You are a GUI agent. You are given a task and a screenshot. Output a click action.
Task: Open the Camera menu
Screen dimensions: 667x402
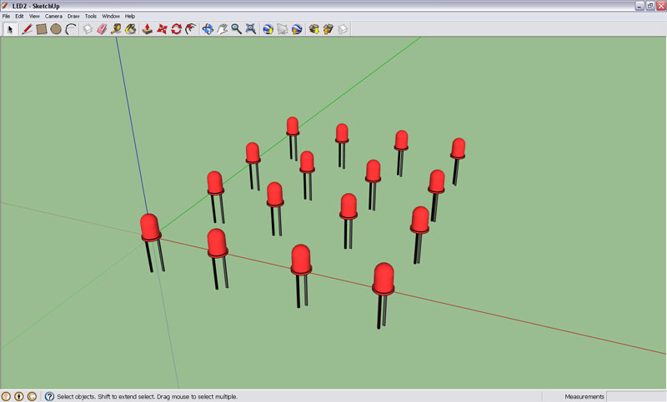pos(53,16)
